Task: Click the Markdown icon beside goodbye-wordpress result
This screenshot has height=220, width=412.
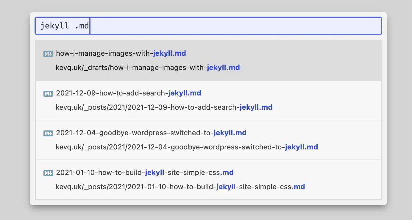Action: 48,133
